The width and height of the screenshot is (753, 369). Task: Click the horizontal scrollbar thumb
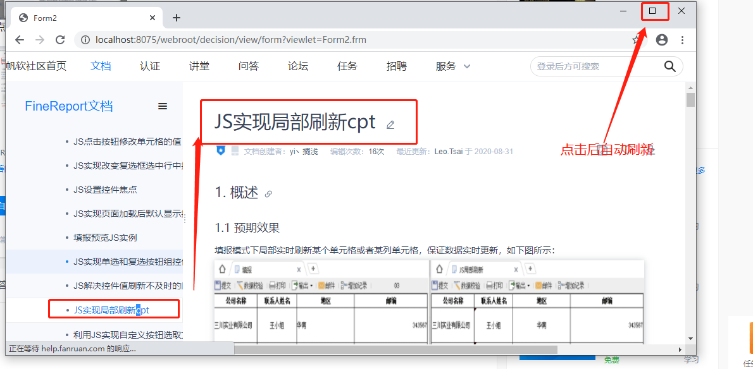click(395, 349)
